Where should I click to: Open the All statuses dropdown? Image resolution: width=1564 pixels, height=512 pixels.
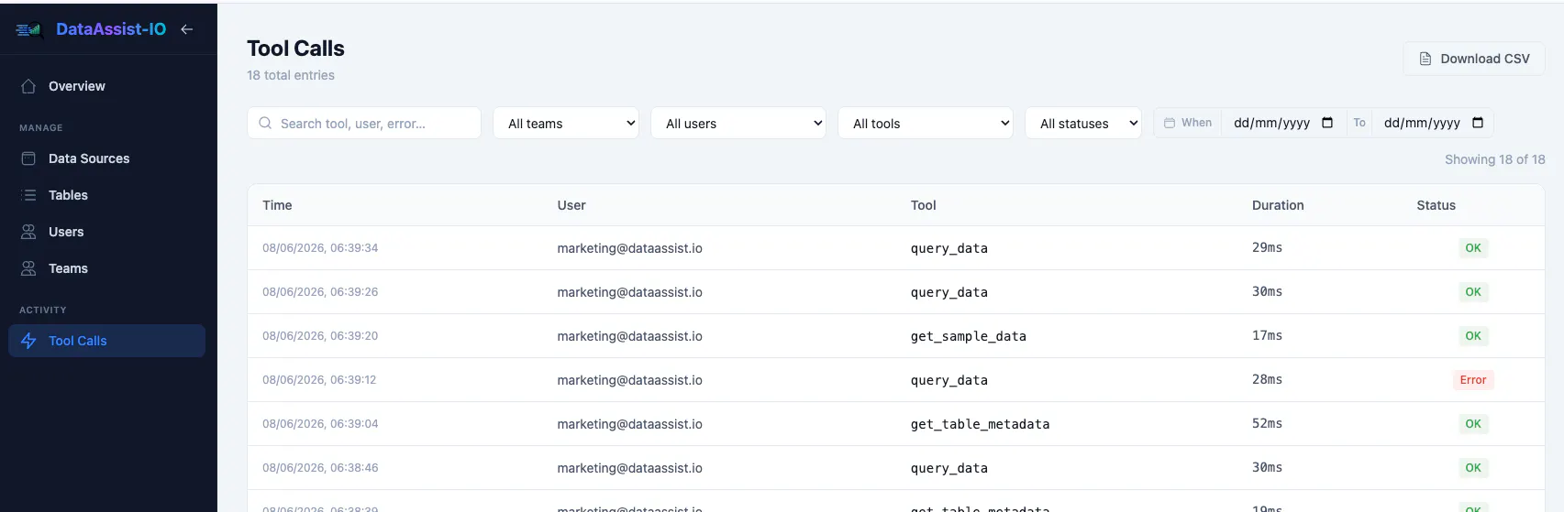pyautogui.click(x=1083, y=123)
